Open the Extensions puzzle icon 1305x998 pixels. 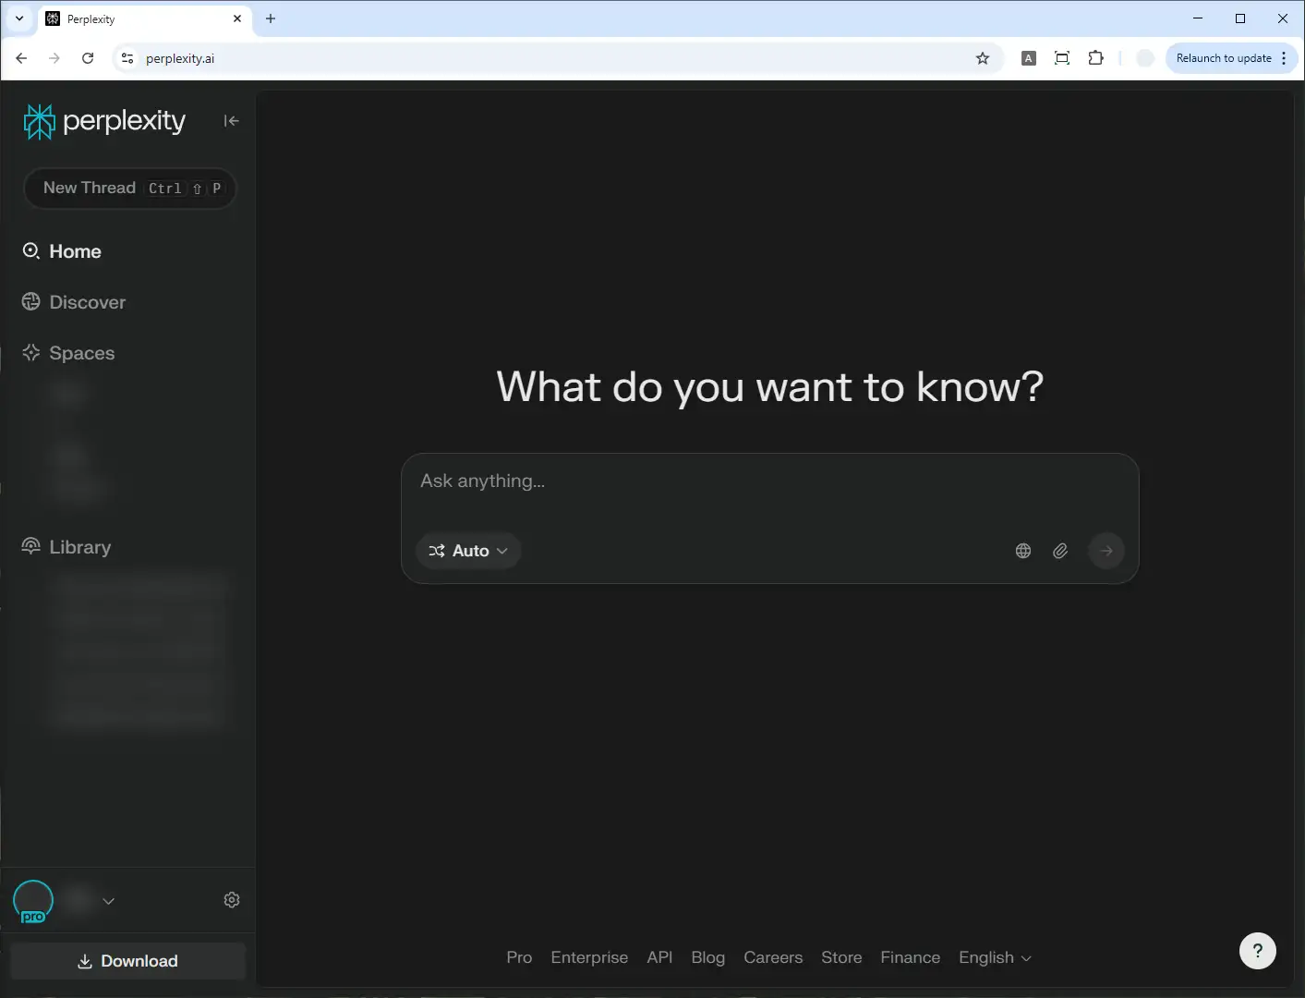(1096, 58)
